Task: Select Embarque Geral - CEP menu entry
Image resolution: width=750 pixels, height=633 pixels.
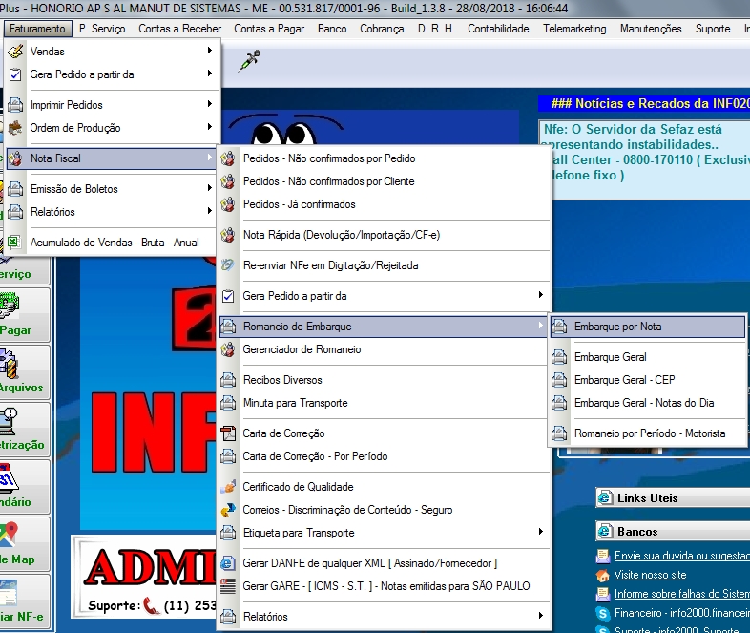Action: point(624,380)
